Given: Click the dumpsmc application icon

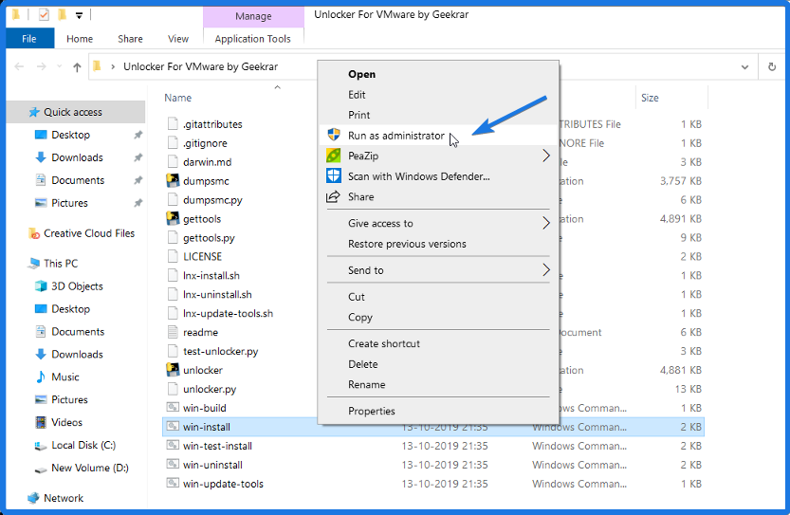Looking at the screenshot, I should 173,180.
